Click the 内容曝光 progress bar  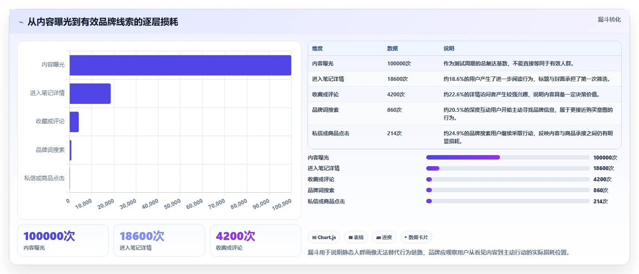pos(508,157)
